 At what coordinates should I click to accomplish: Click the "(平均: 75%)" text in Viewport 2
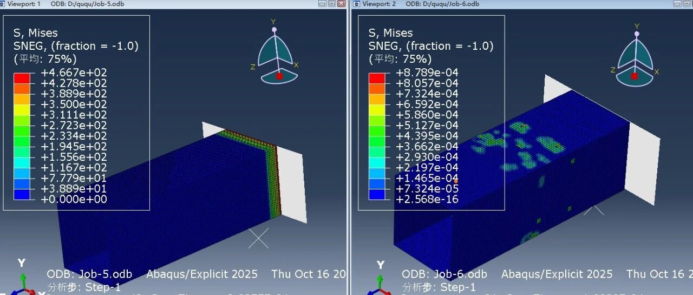point(400,58)
